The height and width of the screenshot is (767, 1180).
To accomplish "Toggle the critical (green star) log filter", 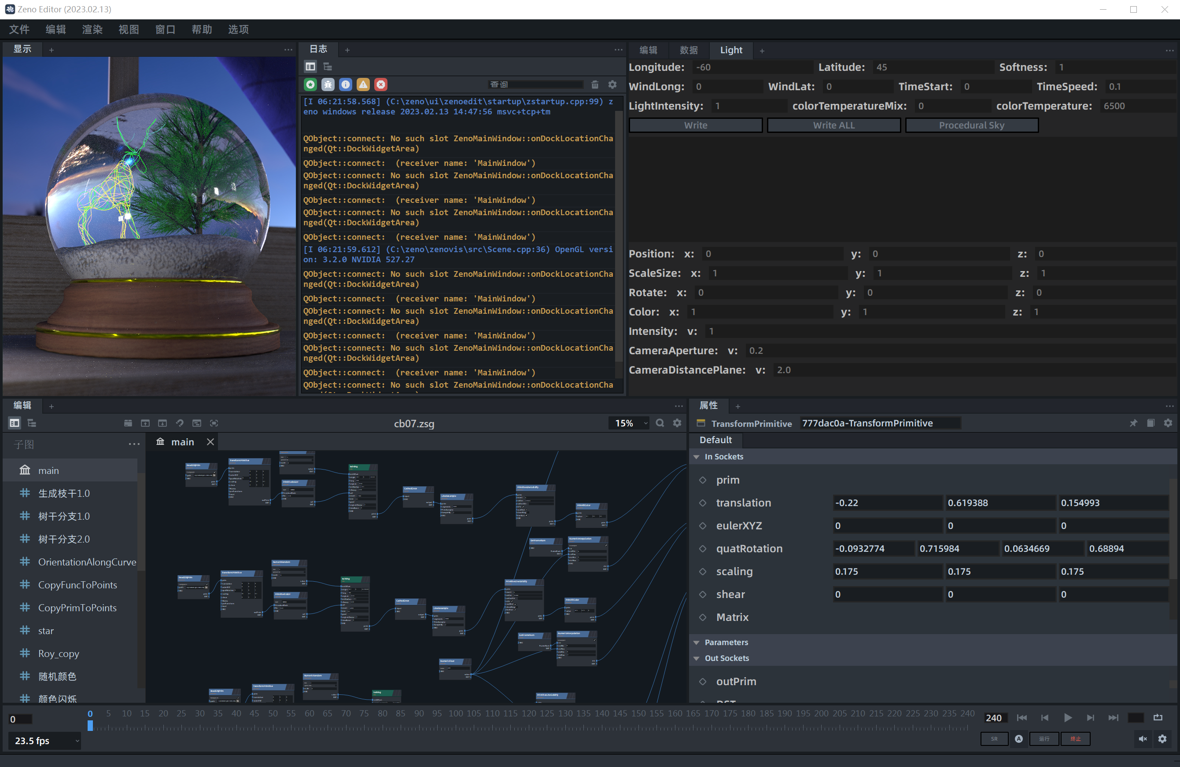I will coord(310,85).
